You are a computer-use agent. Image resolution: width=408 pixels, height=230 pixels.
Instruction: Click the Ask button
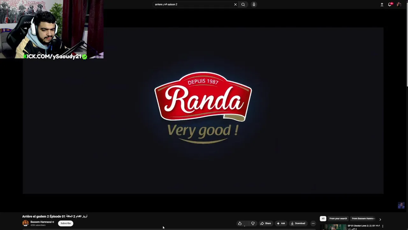(281, 223)
